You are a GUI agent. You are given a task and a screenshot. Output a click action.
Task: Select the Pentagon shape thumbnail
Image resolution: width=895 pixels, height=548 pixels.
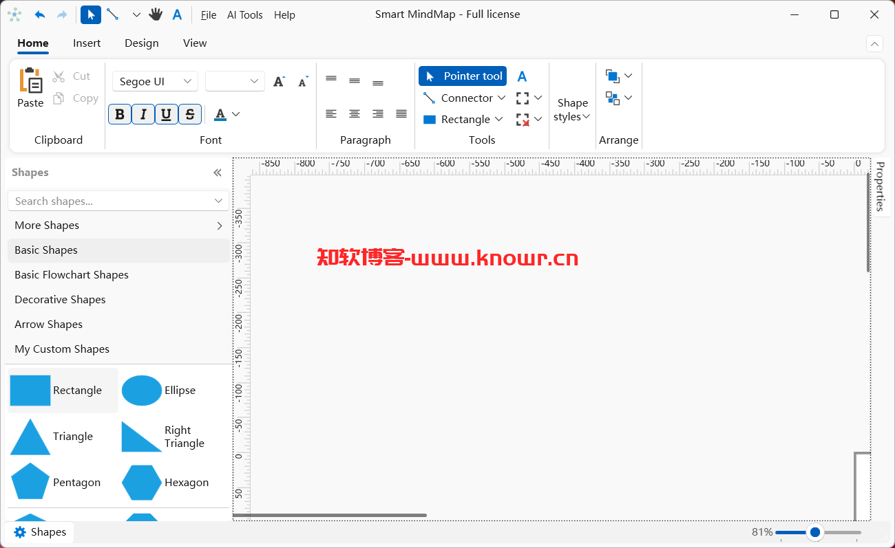tap(30, 481)
